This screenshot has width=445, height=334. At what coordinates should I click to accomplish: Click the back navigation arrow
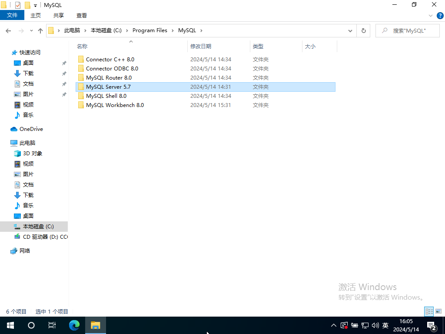point(8,31)
